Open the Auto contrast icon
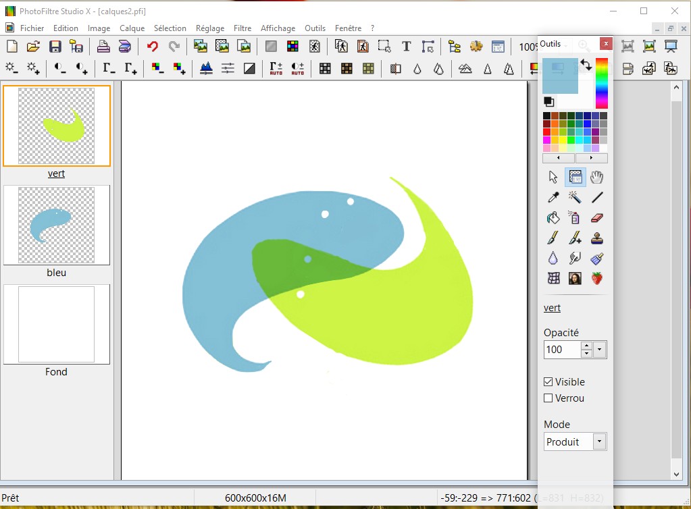 coord(297,68)
